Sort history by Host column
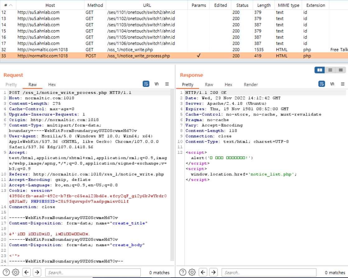Viewport: 348px width, 278px height. 50,5
